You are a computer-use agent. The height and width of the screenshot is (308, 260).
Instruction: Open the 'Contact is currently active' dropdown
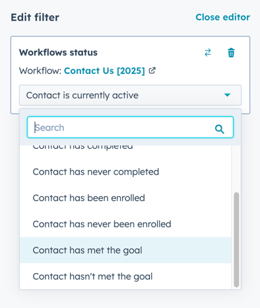pyautogui.click(x=130, y=95)
